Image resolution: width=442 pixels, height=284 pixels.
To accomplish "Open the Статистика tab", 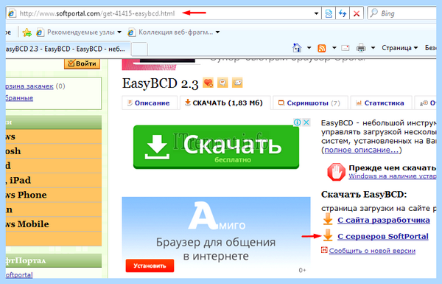I will (x=381, y=103).
